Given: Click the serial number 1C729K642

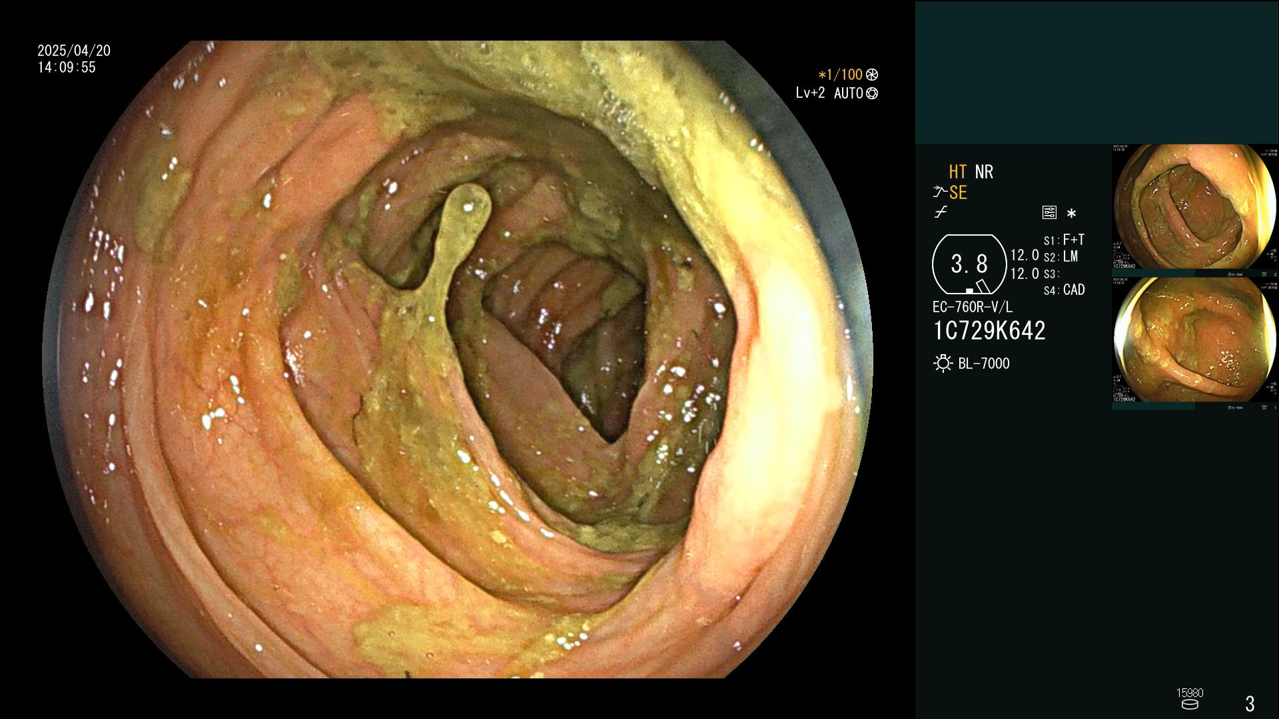Looking at the screenshot, I should point(989,331).
